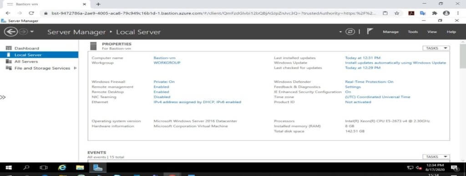
Task: Click the vertical scrollbar of Server Manager
Action: coord(463,56)
